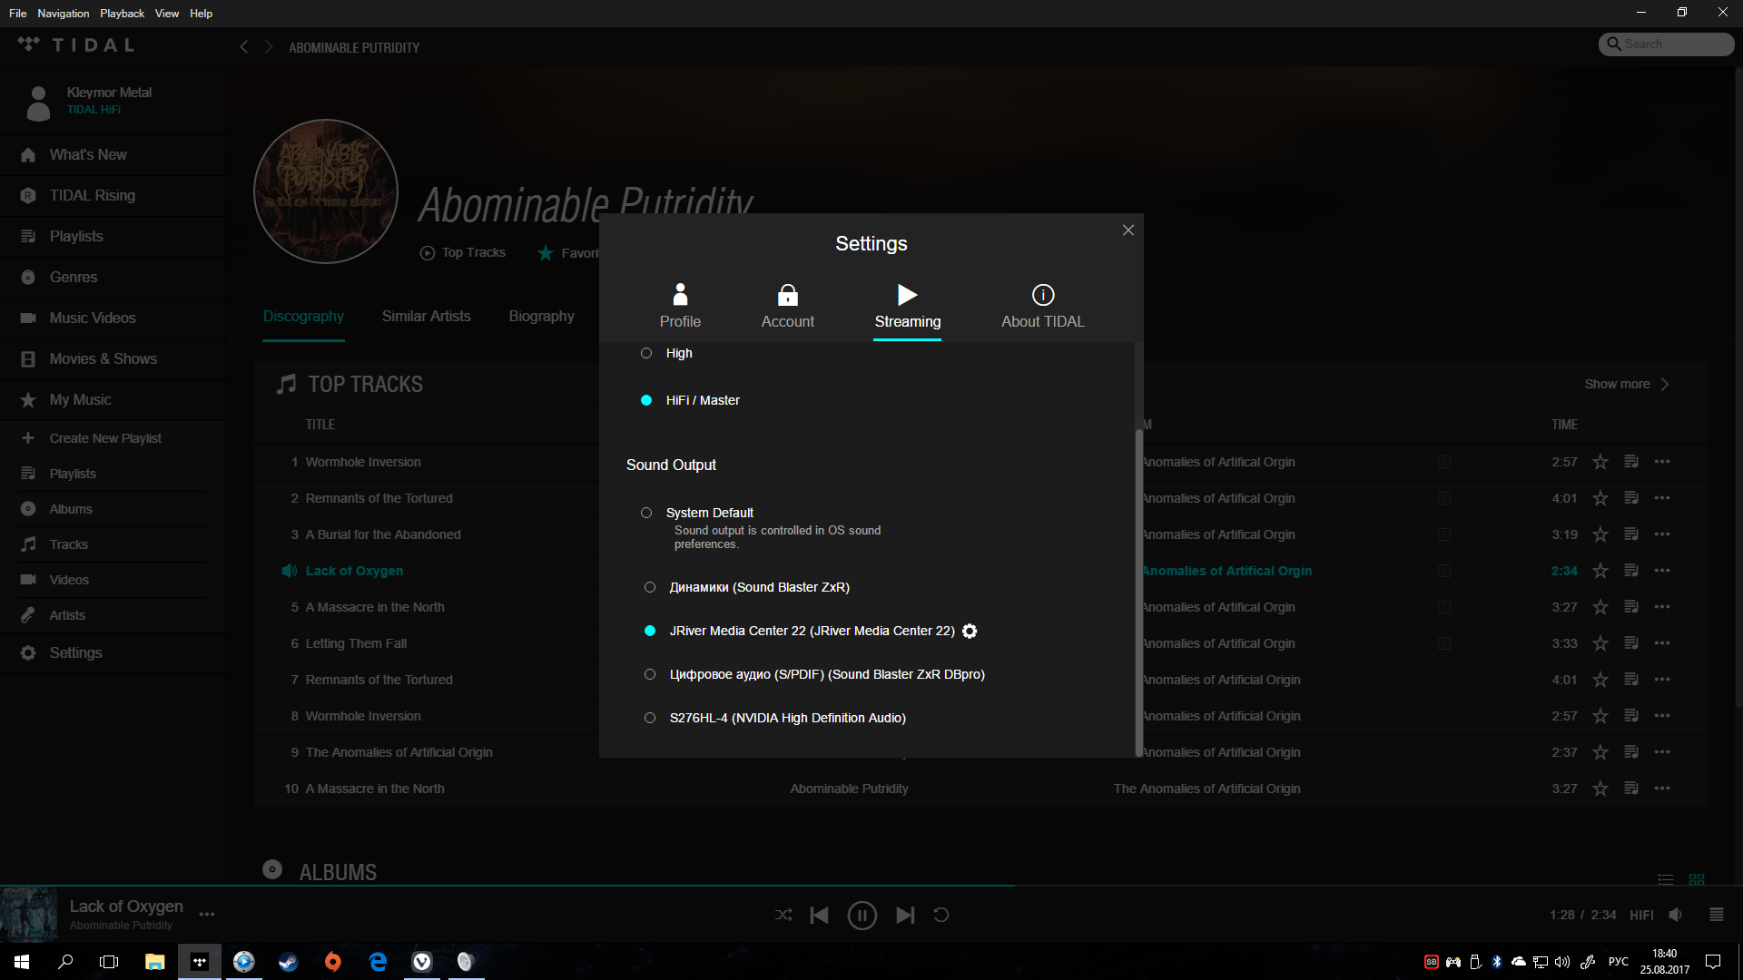Click HIFI quality indicator in player

point(1641,915)
